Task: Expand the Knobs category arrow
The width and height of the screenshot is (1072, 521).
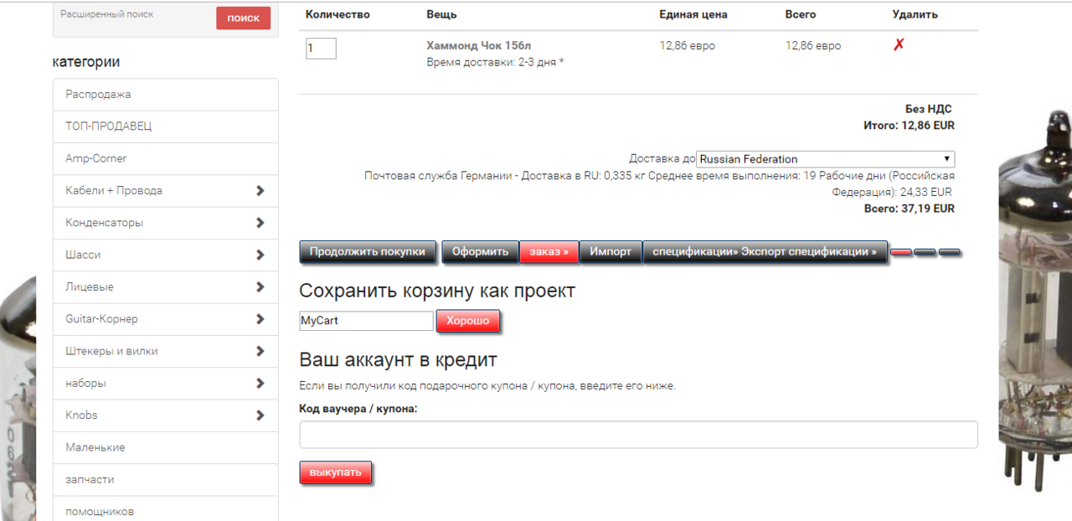Action: click(x=260, y=415)
